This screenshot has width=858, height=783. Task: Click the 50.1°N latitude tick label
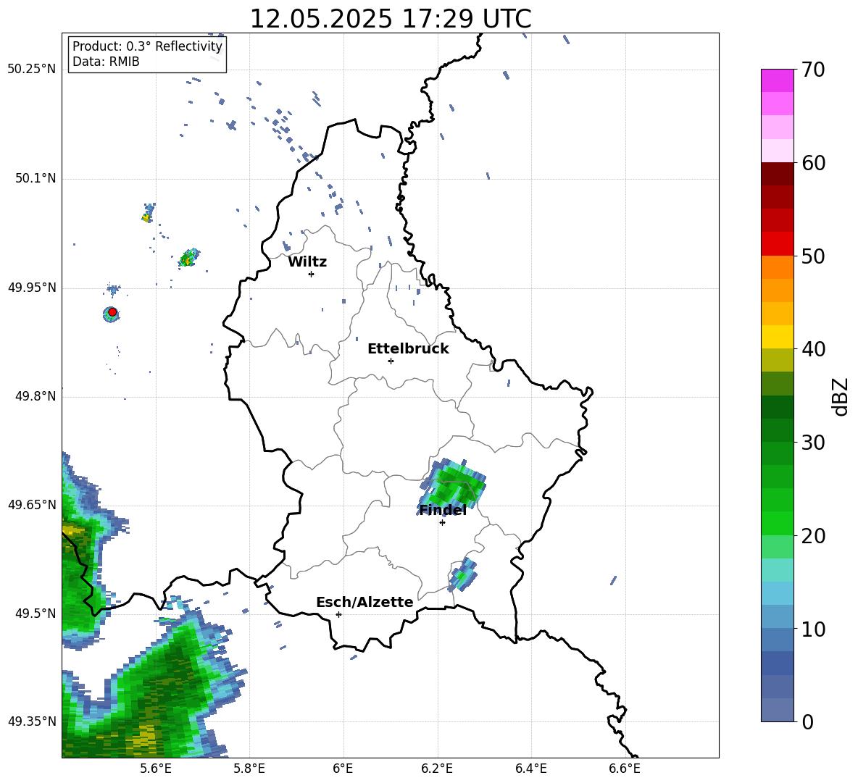tap(35, 178)
